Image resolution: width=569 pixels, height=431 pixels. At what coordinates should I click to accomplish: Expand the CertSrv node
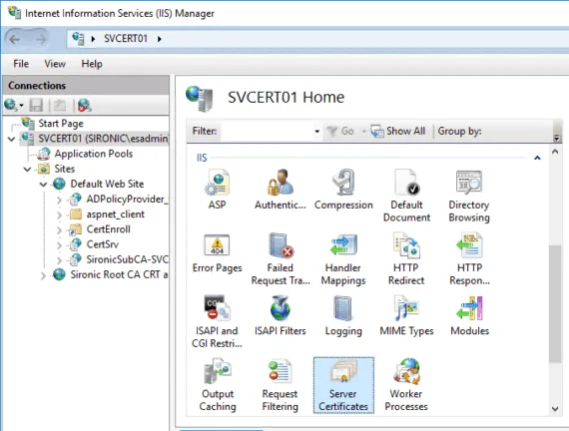tap(59, 244)
